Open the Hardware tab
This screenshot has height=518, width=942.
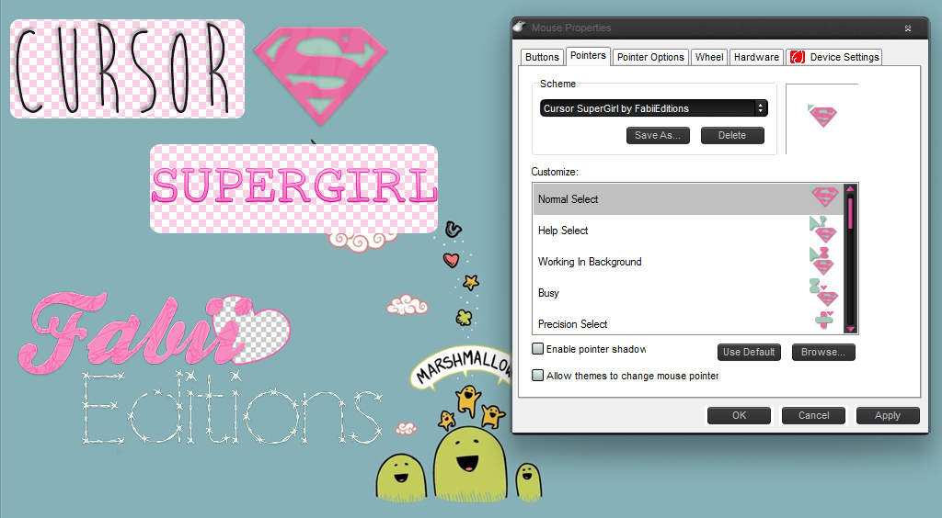coord(756,57)
